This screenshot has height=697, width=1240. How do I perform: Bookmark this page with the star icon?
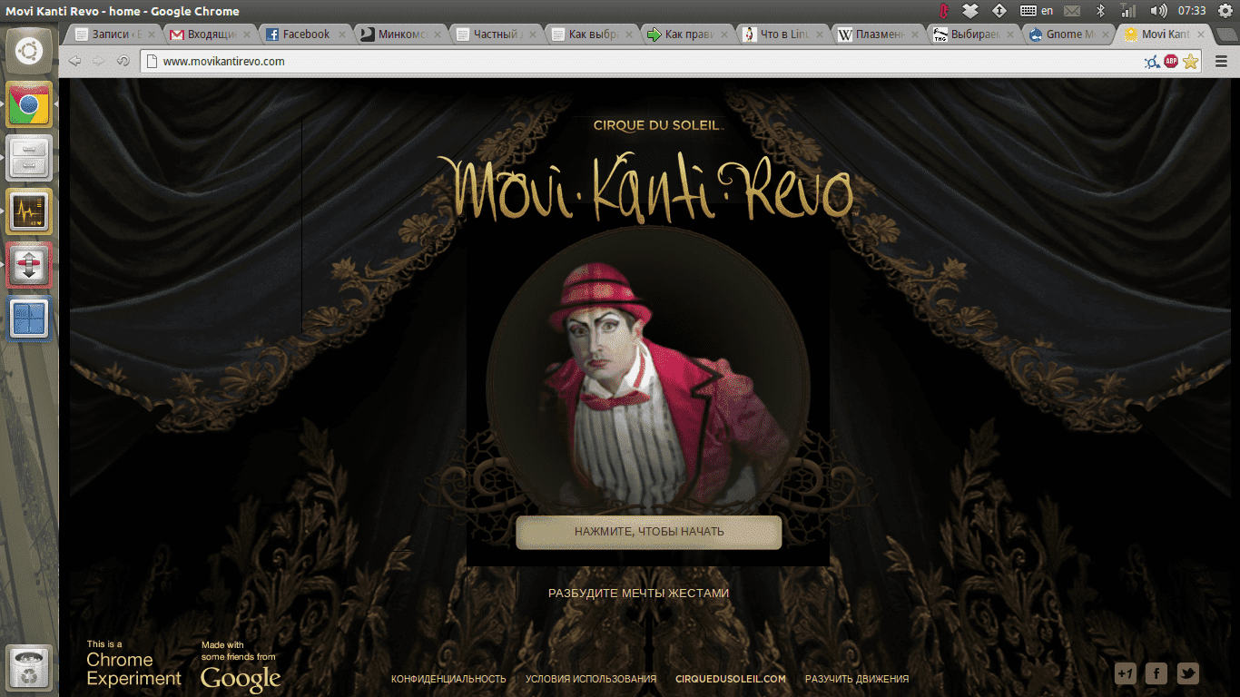click(1191, 62)
